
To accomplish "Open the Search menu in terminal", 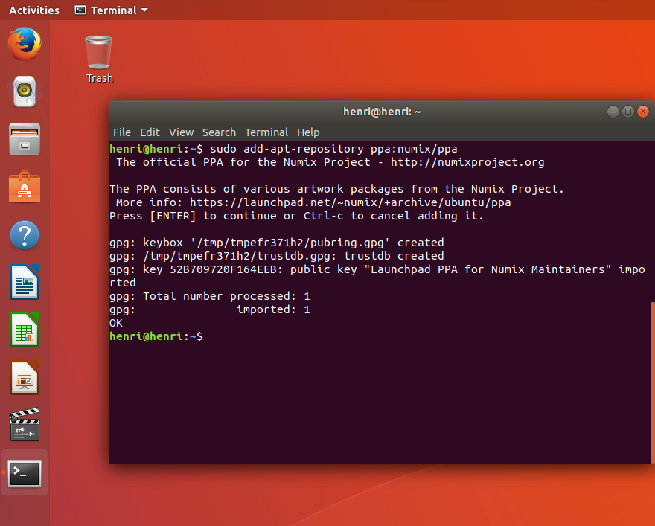I will point(220,132).
